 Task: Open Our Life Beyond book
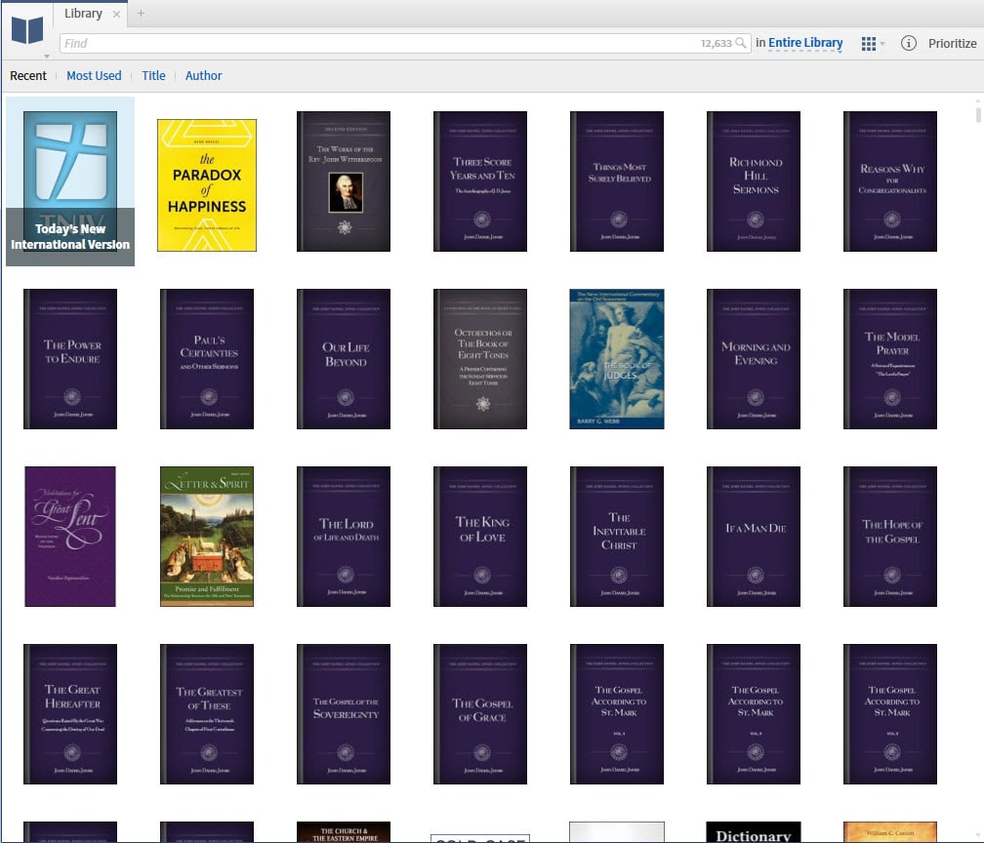344,359
